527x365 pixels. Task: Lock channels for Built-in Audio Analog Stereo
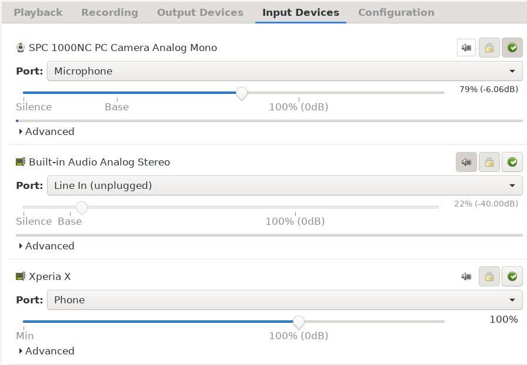(489, 162)
